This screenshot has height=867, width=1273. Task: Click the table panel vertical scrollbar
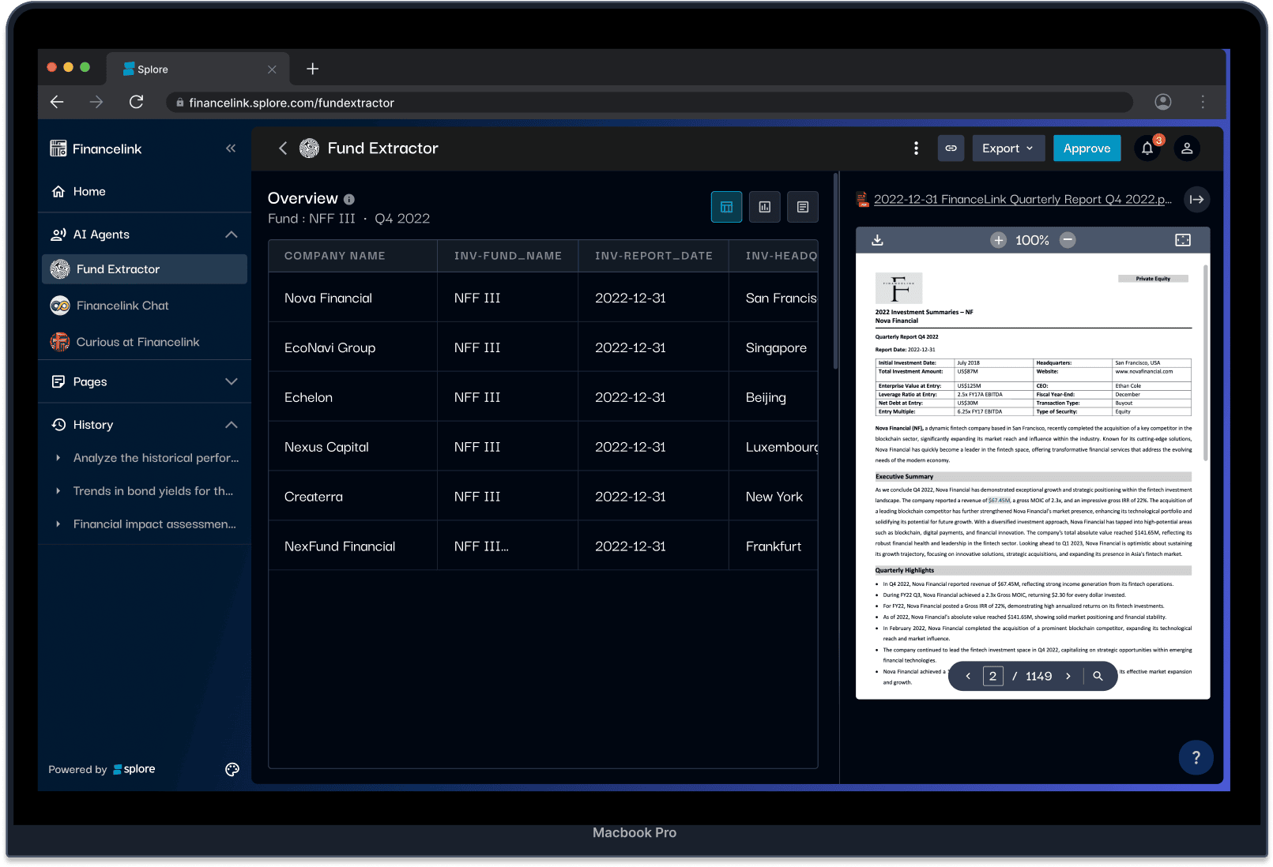point(835,271)
